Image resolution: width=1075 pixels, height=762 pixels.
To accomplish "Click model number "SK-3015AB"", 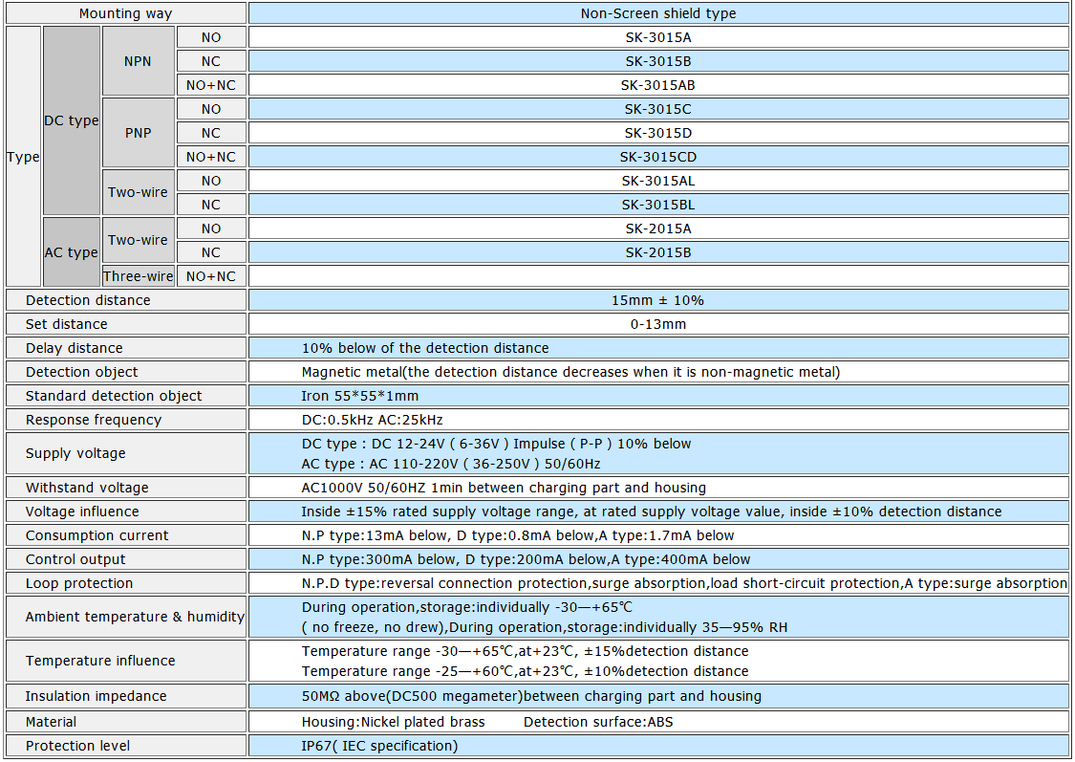I will coord(658,86).
